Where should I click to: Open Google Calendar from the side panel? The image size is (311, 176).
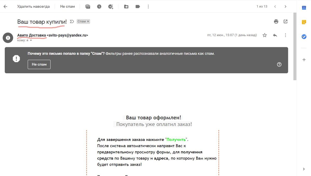303,8
